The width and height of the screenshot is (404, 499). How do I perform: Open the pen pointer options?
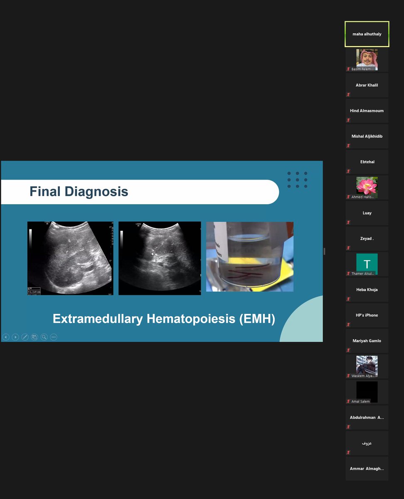point(25,337)
